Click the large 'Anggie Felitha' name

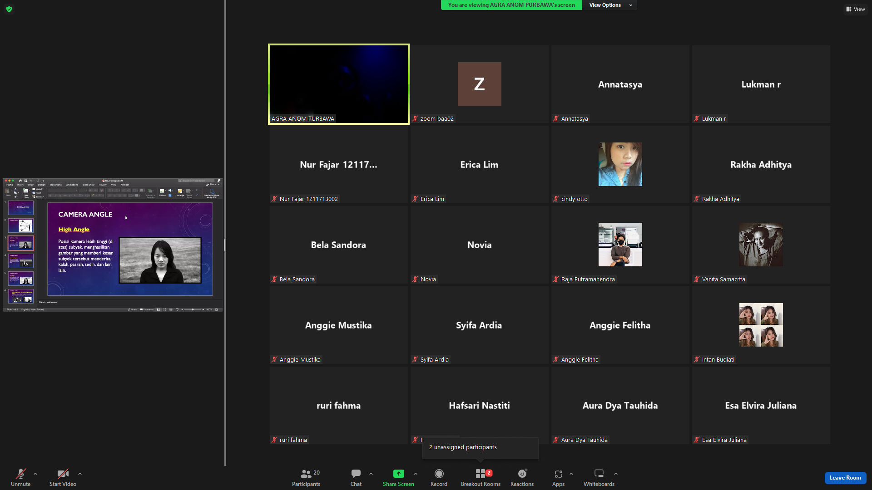[x=620, y=325]
